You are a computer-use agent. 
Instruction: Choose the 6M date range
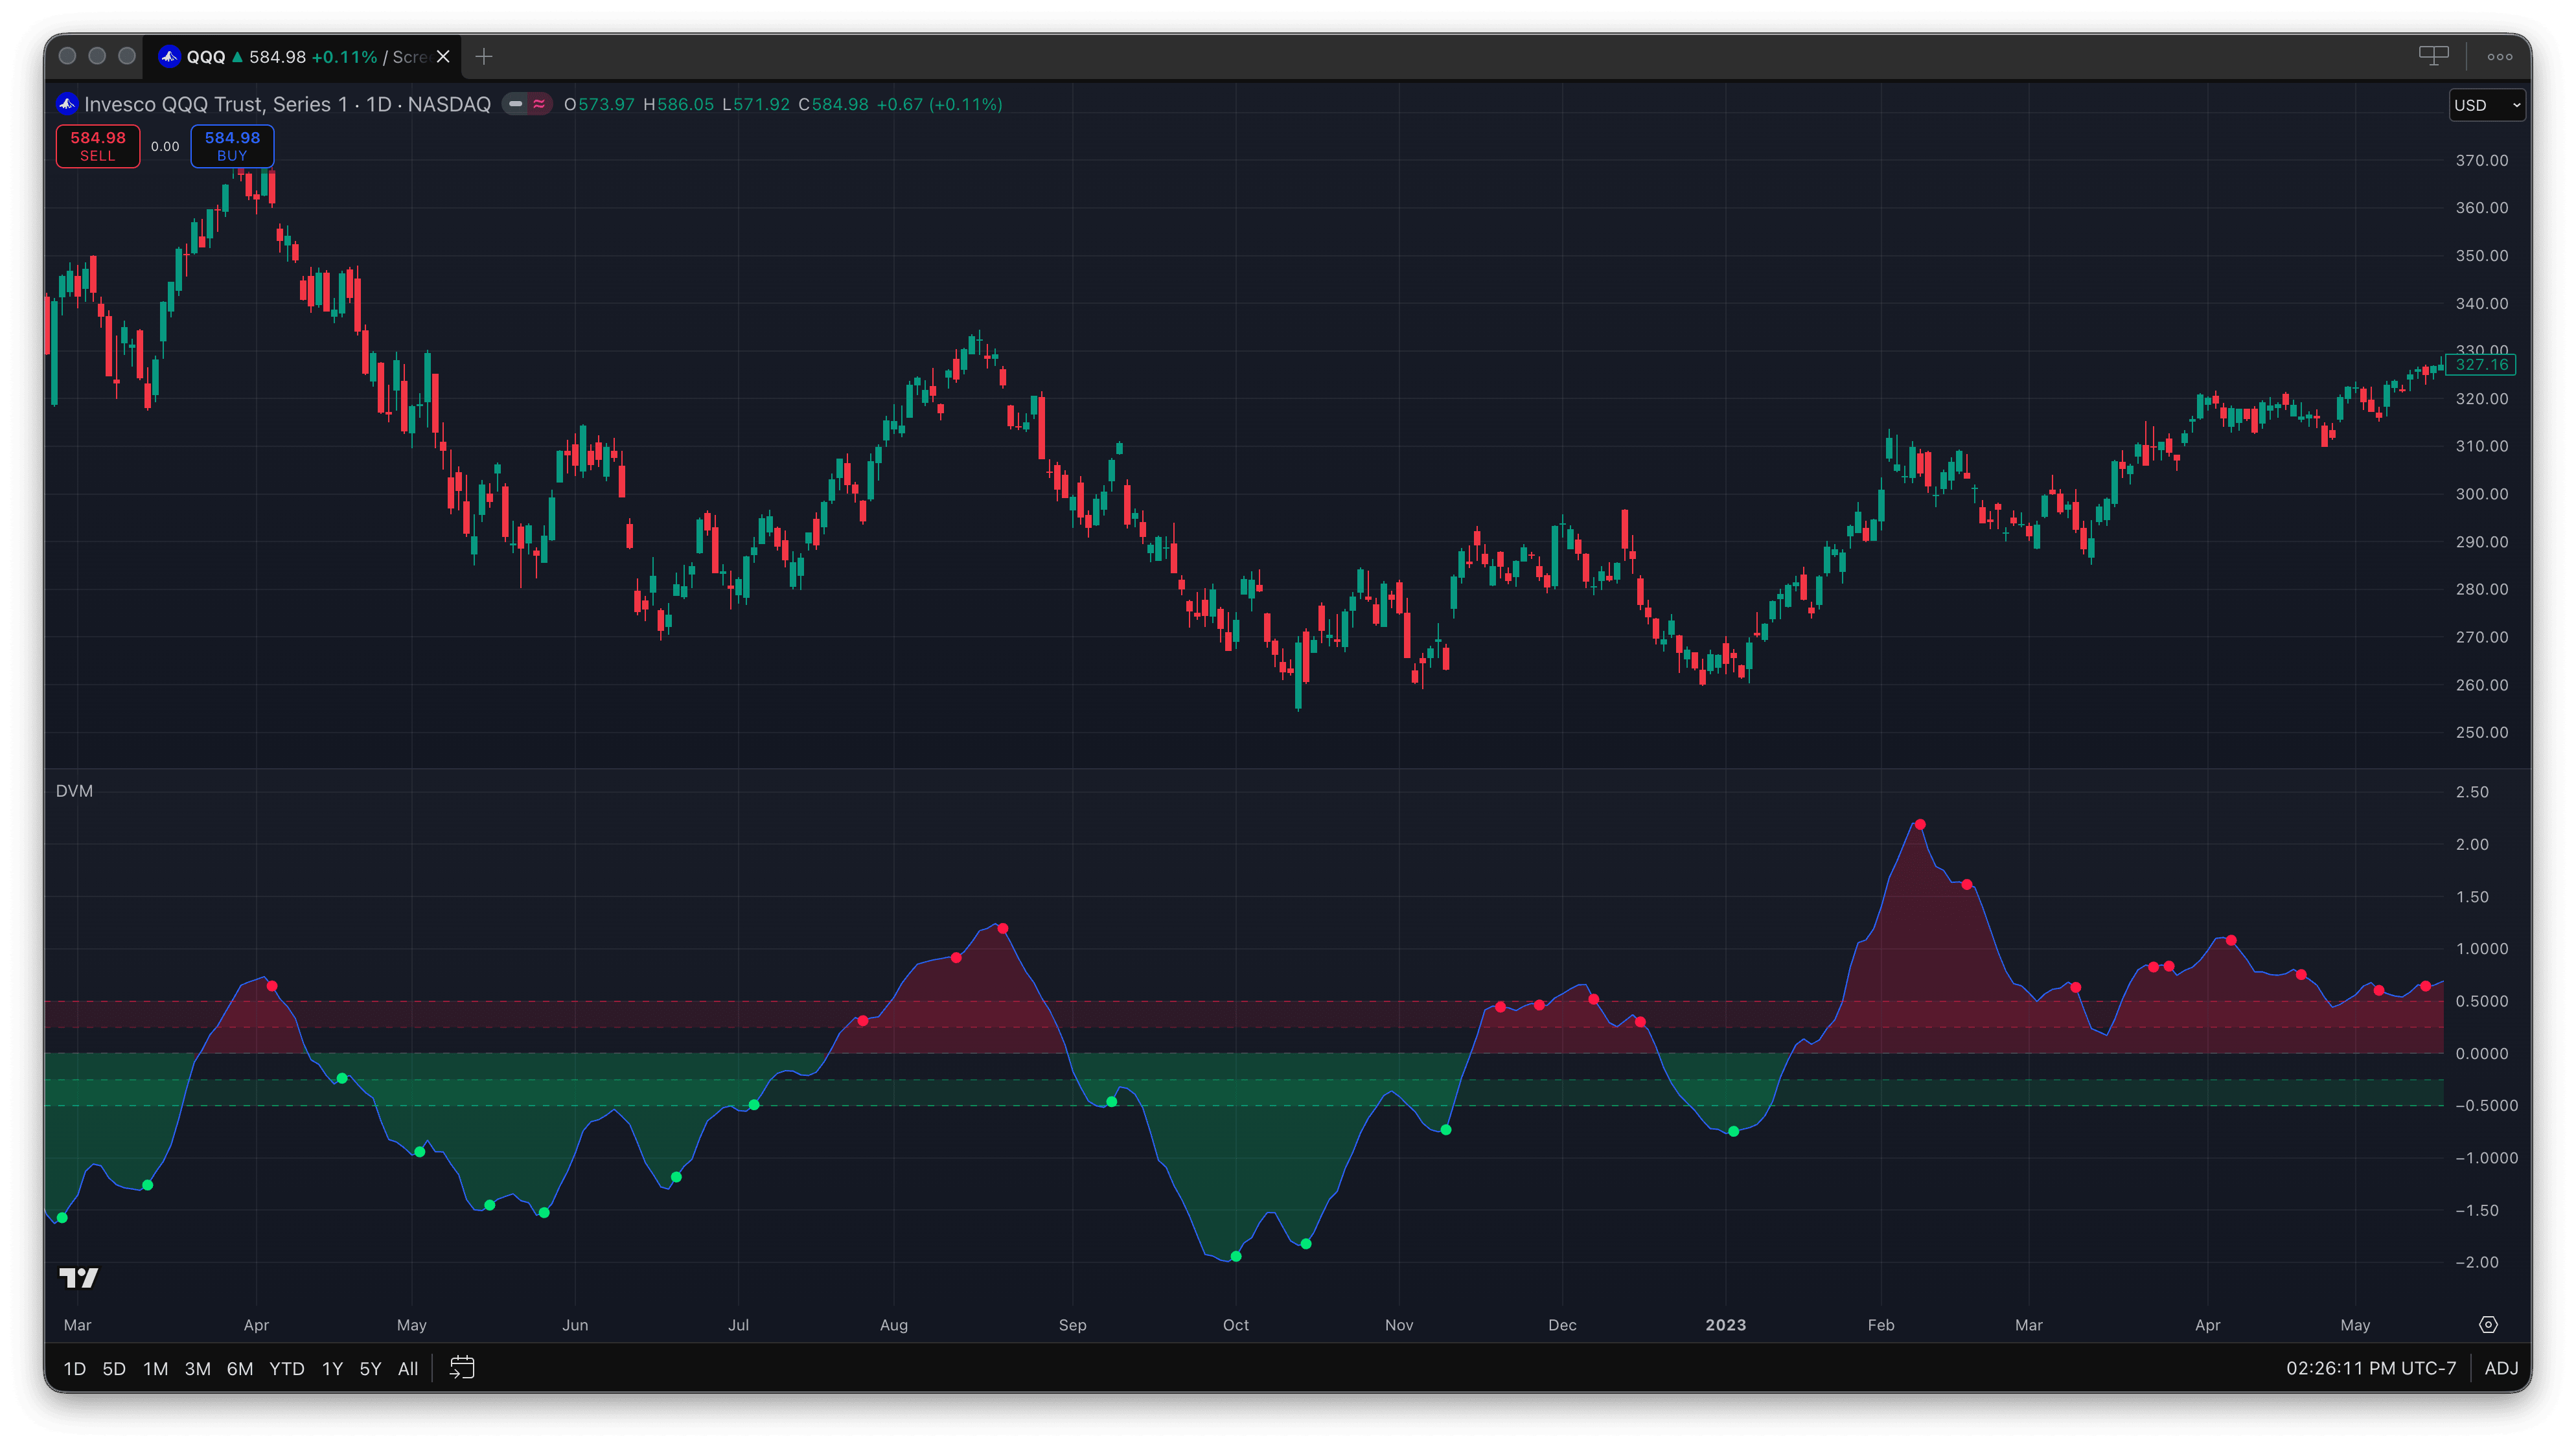(x=240, y=1368)
